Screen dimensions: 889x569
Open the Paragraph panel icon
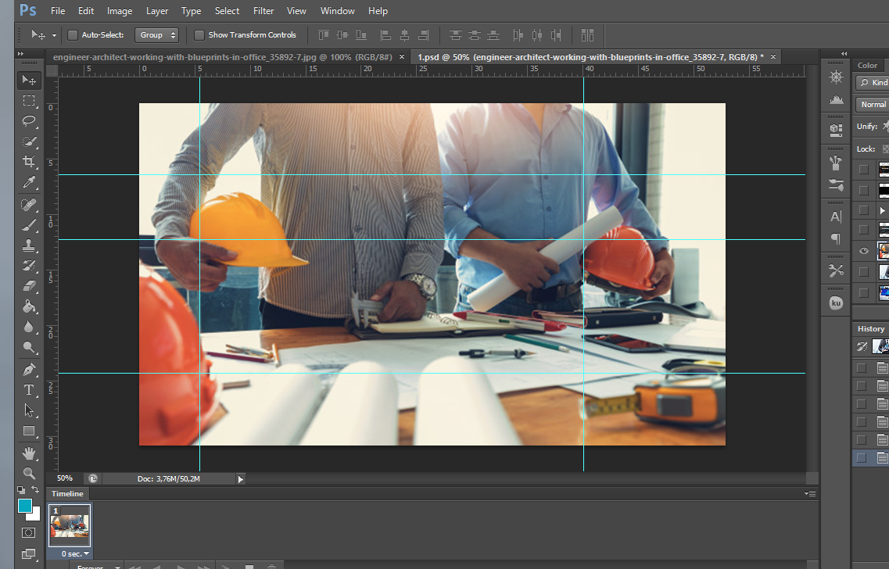[x=836, y=238]
